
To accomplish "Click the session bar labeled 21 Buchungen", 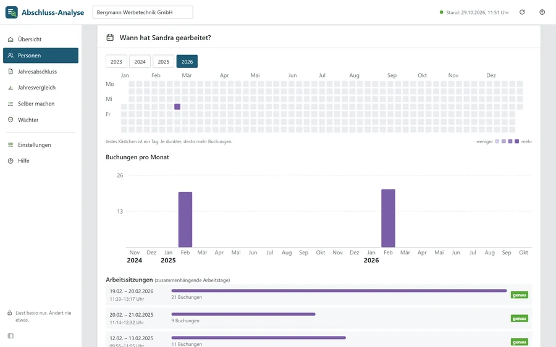I will tap(339, 291).
